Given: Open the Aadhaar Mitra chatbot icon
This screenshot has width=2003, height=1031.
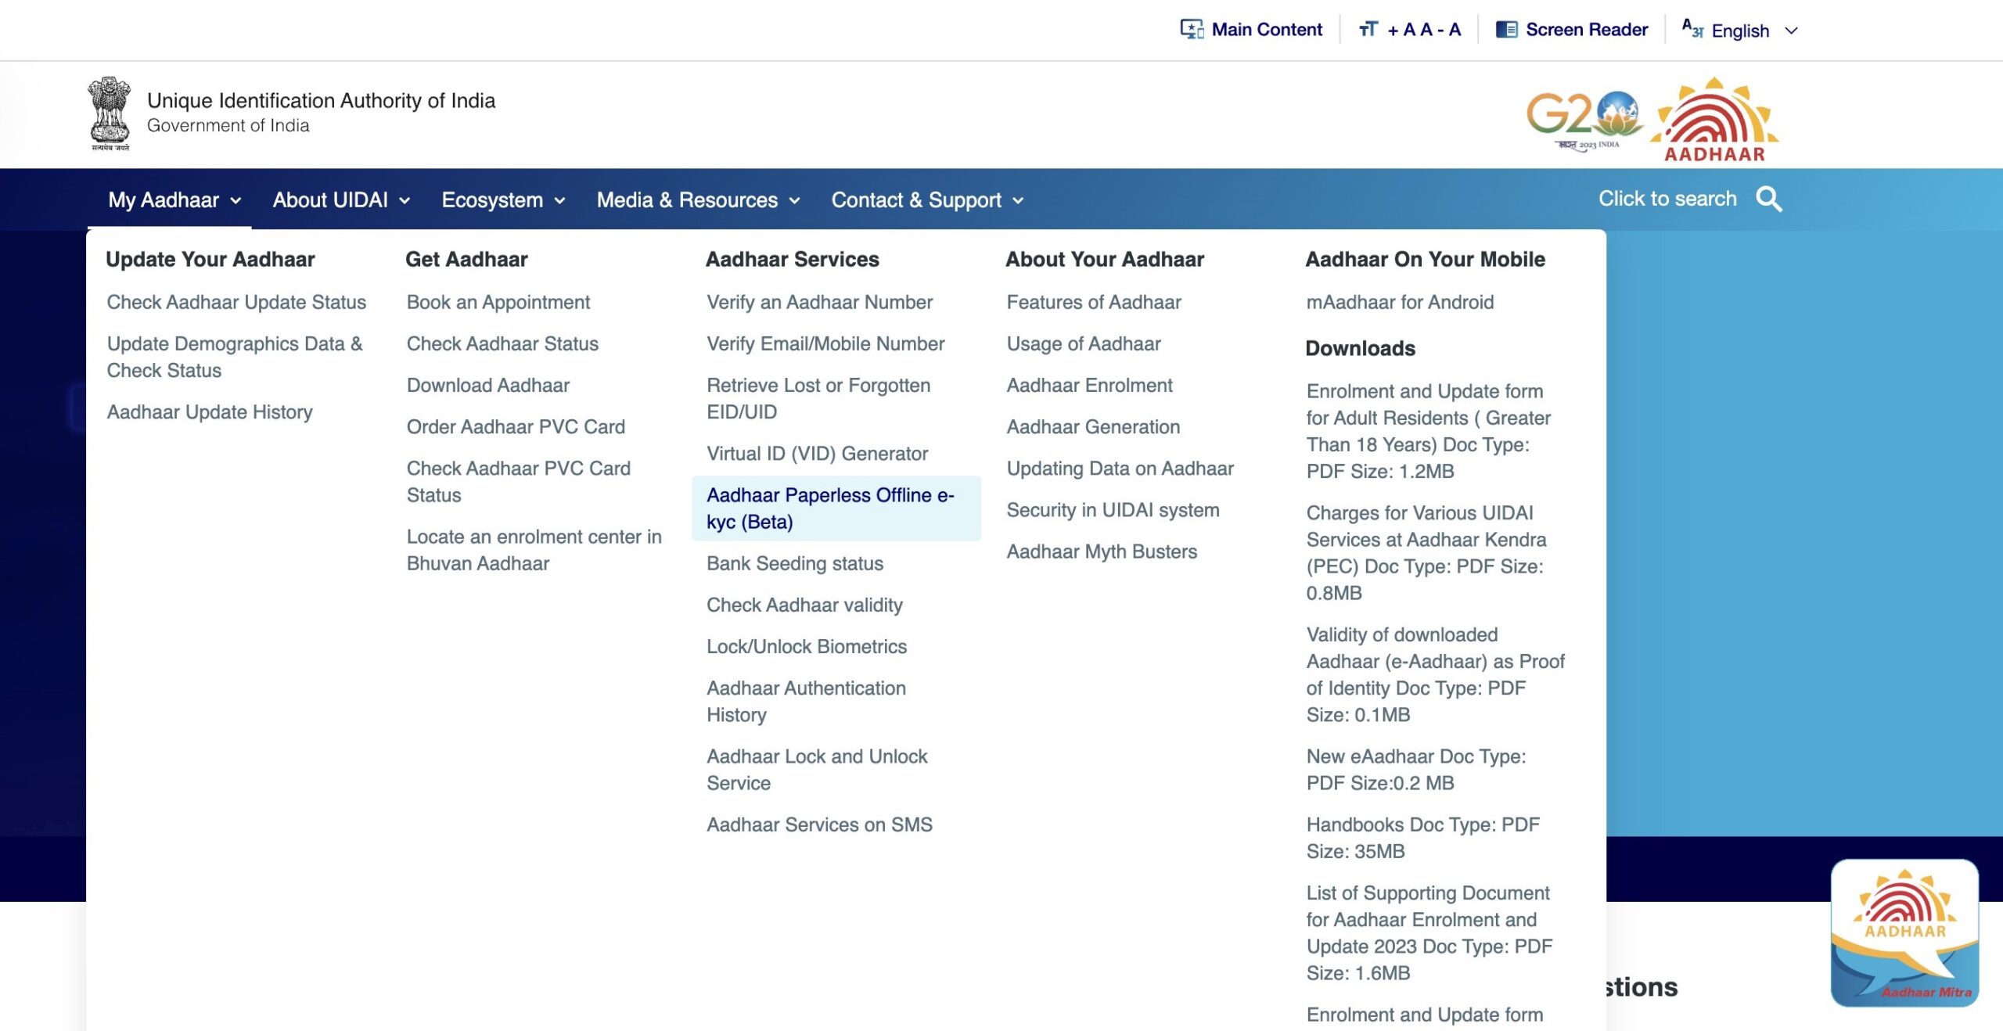Looking at the screenshot, I should (x=1904, y=932).
